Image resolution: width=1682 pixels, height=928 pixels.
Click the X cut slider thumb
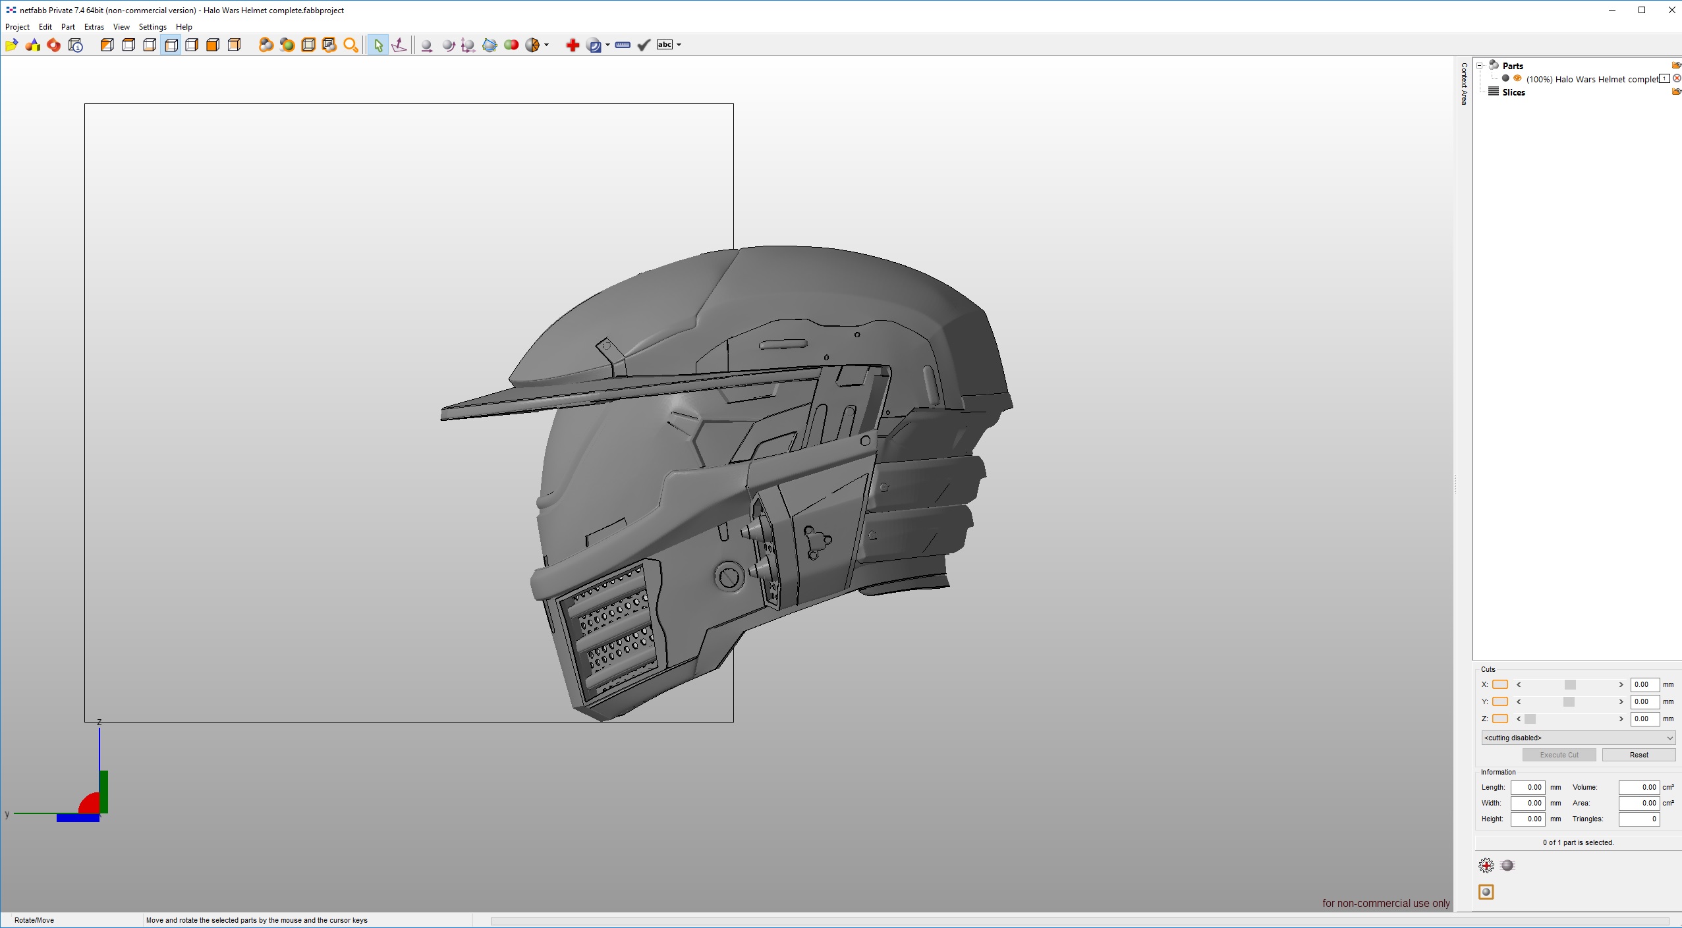click(x=1570, y=685)
